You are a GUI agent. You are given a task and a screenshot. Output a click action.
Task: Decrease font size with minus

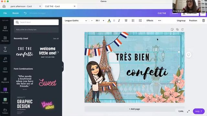click(x=92, y=21)
